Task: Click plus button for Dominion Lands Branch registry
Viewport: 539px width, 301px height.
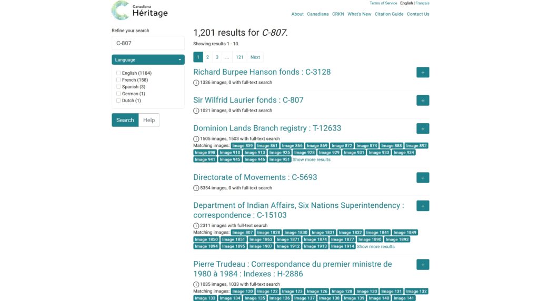Action: (423, 128)
